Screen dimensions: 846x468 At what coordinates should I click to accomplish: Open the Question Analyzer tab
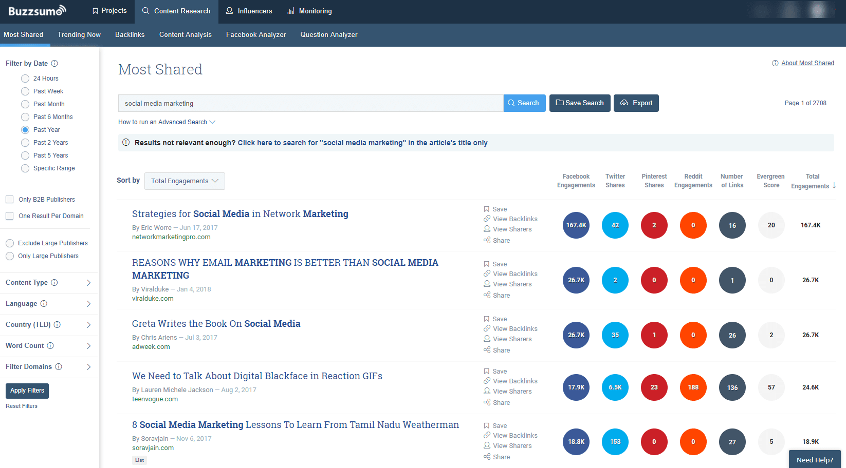[329, 35]
